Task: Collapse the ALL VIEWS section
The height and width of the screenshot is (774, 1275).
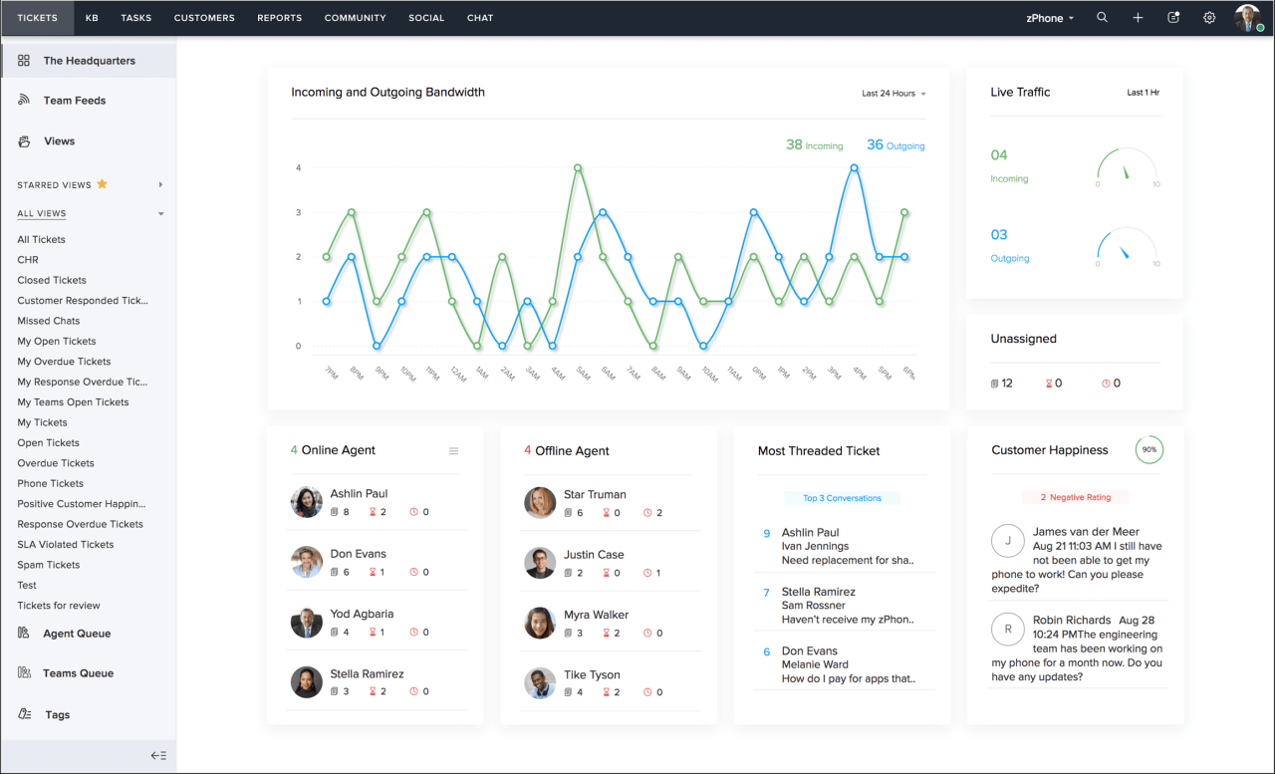Action: pos(159,212)
